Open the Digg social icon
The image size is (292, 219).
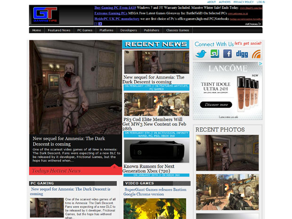242,54
